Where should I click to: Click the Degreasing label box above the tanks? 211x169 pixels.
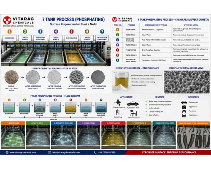10,38
